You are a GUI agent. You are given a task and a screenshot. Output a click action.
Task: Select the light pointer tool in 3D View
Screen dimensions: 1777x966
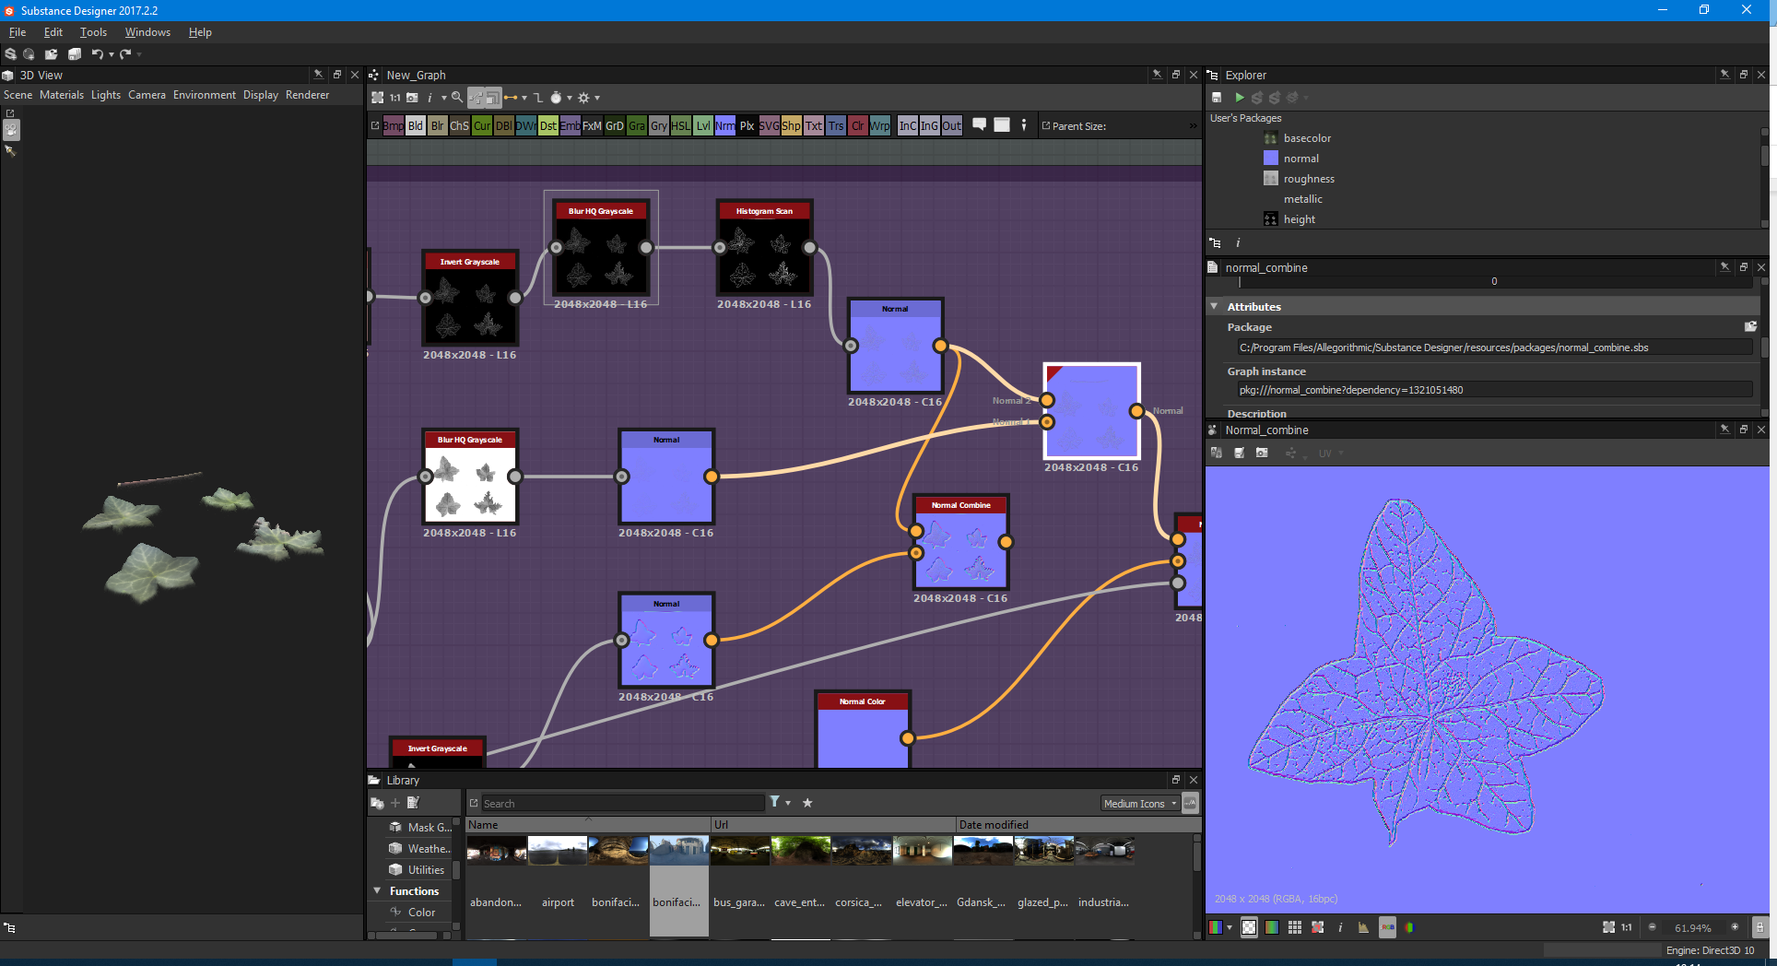tap(11, 151)
